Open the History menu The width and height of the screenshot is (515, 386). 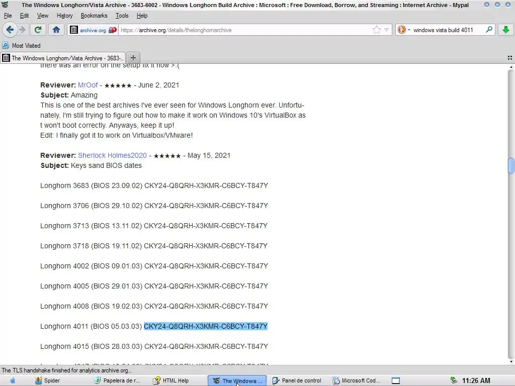click(64, 16)
